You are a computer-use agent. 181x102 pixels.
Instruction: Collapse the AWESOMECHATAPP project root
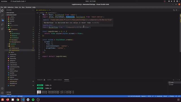(11, 15)
